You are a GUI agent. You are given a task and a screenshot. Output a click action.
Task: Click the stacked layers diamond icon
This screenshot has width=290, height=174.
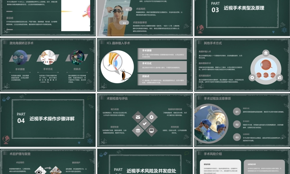point(138,130)
